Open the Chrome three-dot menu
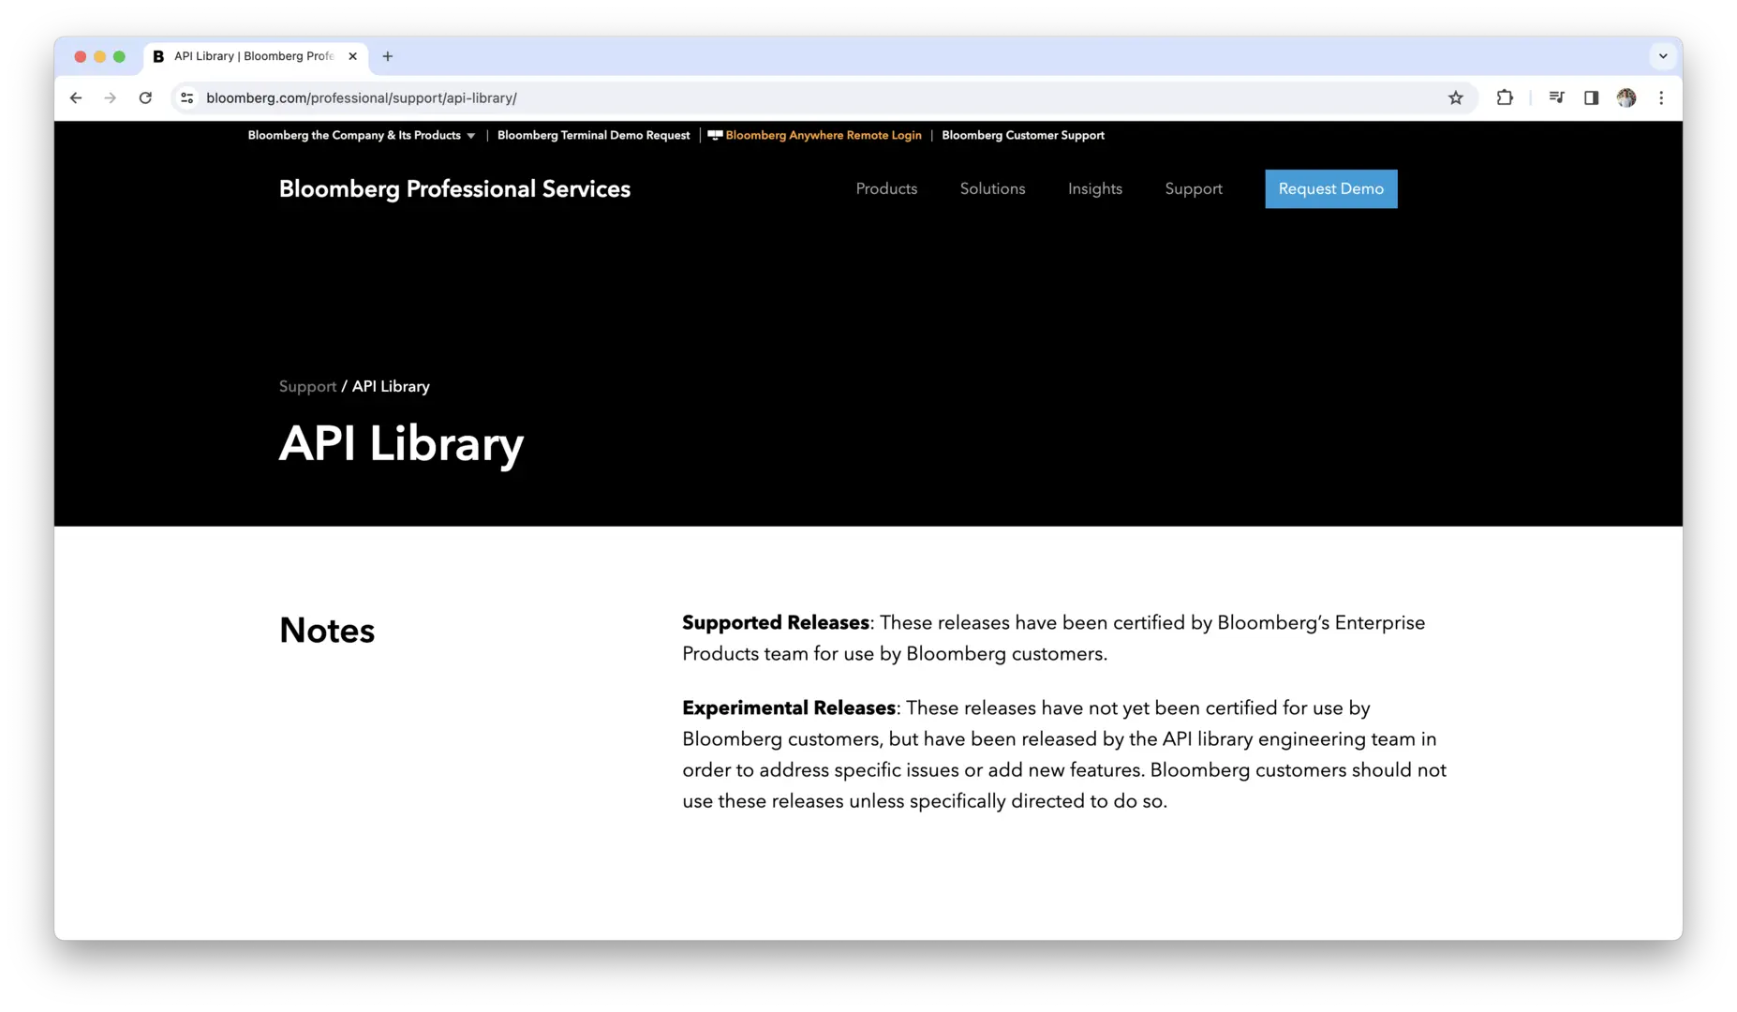This screenshot has height=1012, width=1737. [x=1661, y=97]
